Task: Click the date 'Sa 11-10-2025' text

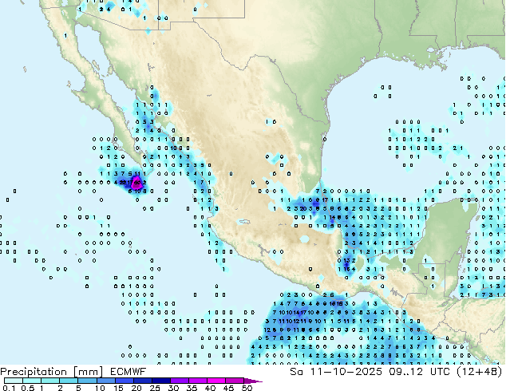Action: tap(336, 372)
